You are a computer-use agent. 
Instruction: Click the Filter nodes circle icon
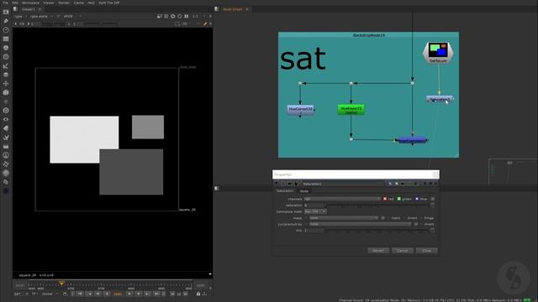coord(6,57)
